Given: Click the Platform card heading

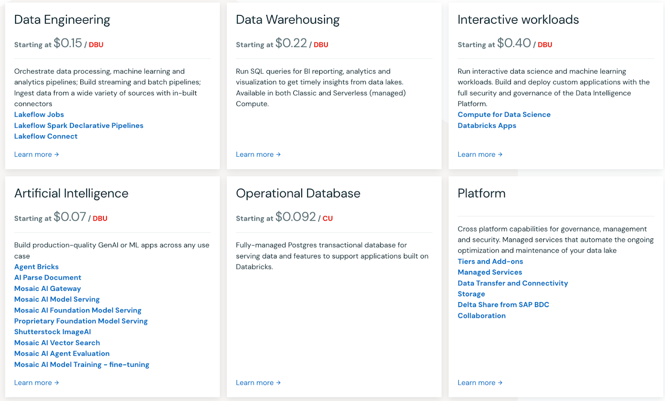Looking at the screenshot, I should pyautogui.click(x=482, y=194).
